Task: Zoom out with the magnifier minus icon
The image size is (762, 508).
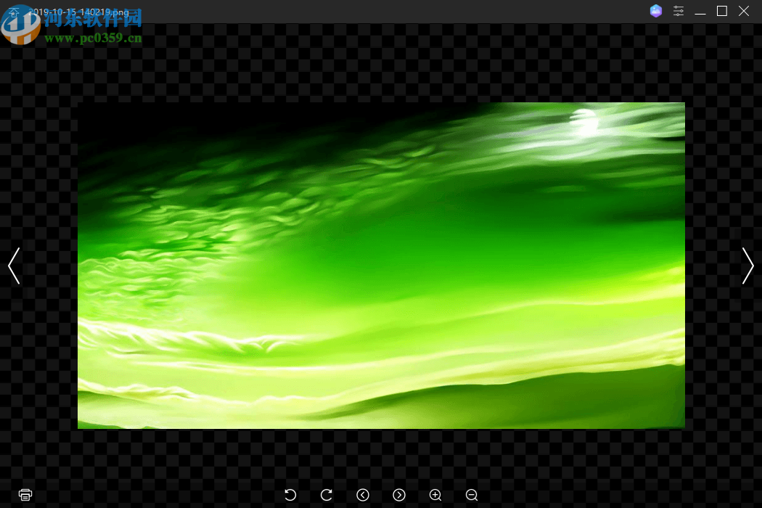Action: coord(472,495)
